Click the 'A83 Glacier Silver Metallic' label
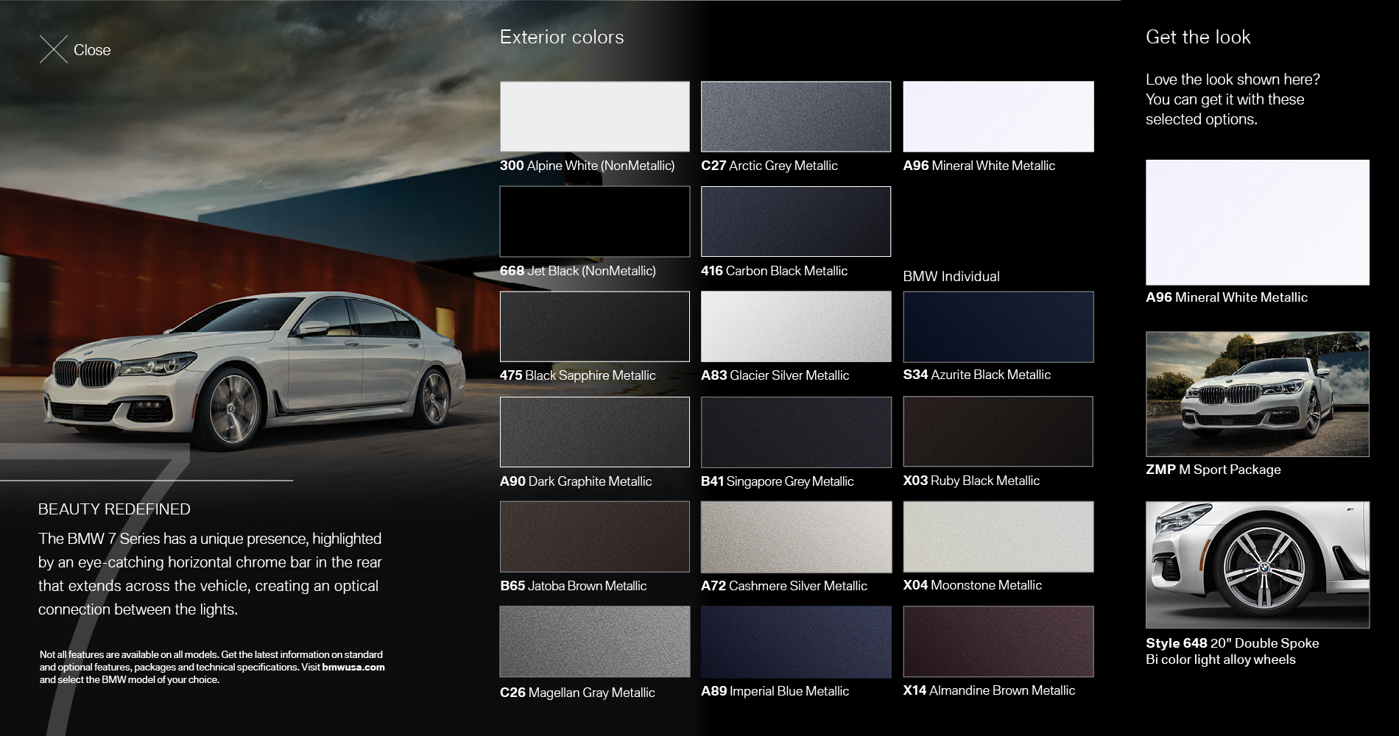 [x=775, y=375]
